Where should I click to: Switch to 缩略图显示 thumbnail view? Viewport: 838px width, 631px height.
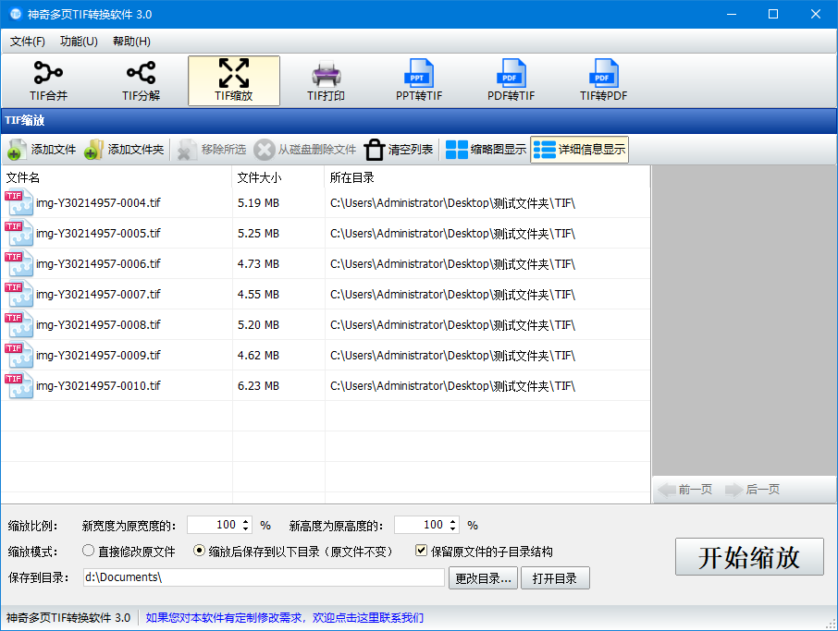point(486,150)
